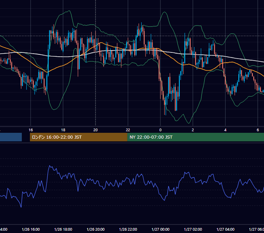264x233 pixels.
Task: Click the ロンドン 16:00-22:00 JST session bar
Action: [x=78, y=137]
